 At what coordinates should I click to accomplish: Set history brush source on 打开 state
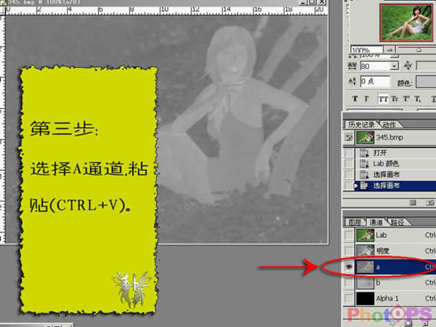point(349,153)
